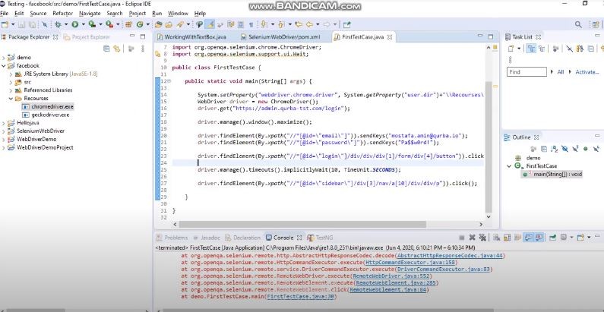The height and width of the screenshot is (312, 604).
Task: Click the Back navigation yellow arrow
Action: click(x=309, y=24)
